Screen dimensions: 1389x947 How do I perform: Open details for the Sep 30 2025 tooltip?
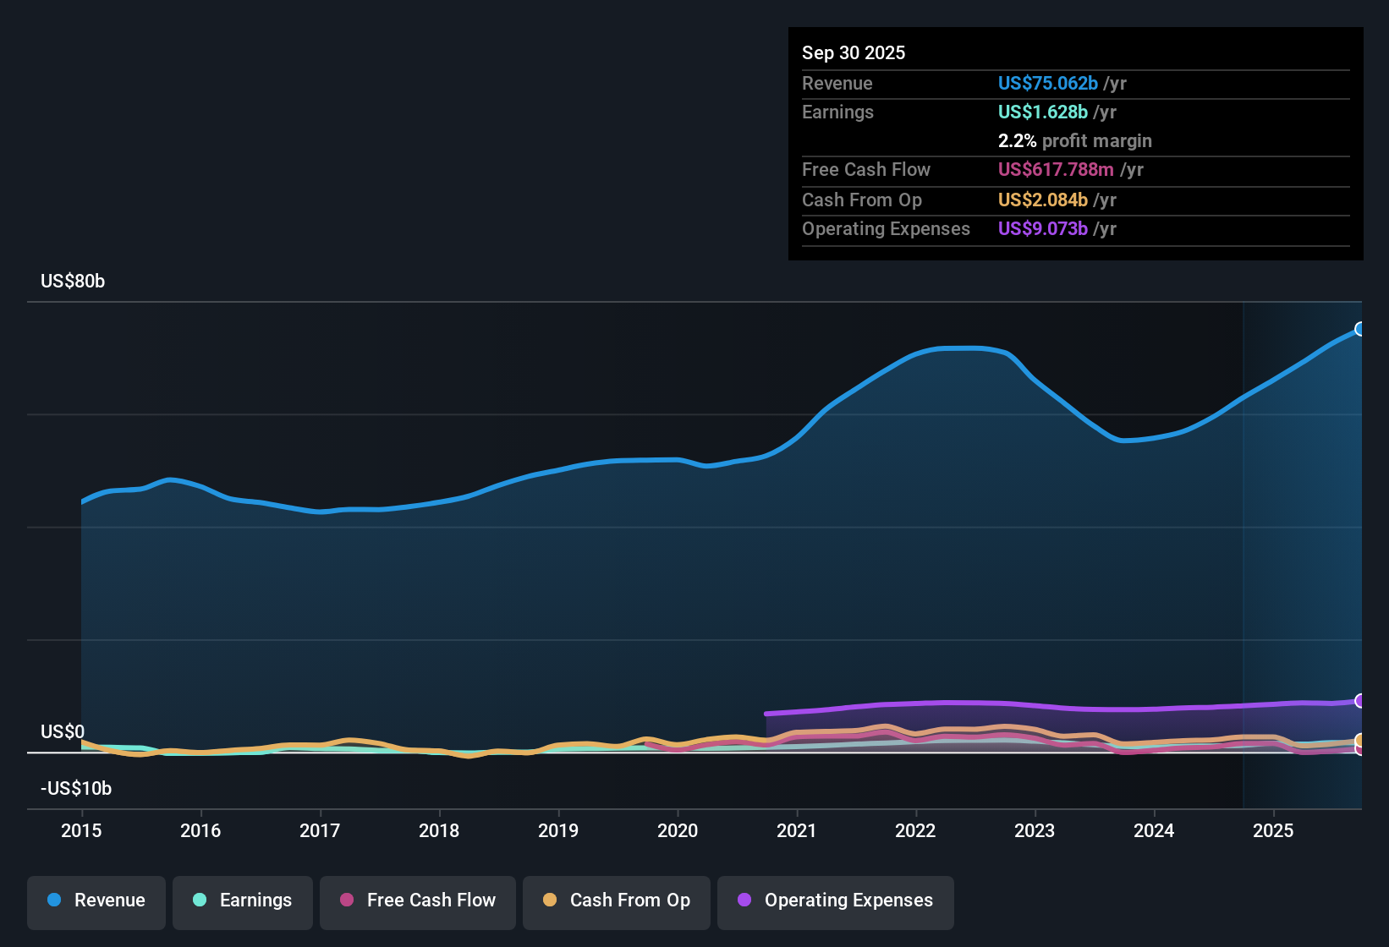(x=854, y=52)
